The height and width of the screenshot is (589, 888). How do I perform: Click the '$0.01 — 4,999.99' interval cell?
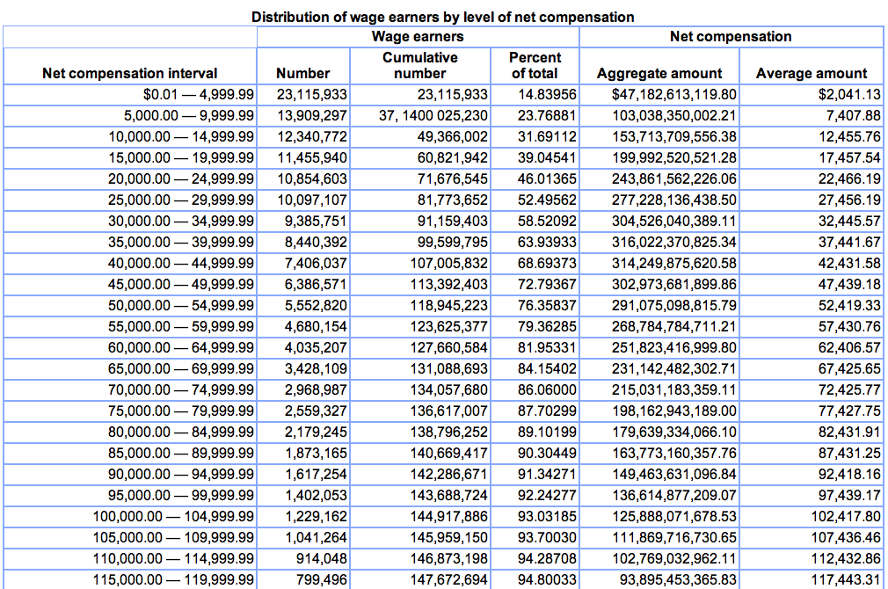point(199,94)
